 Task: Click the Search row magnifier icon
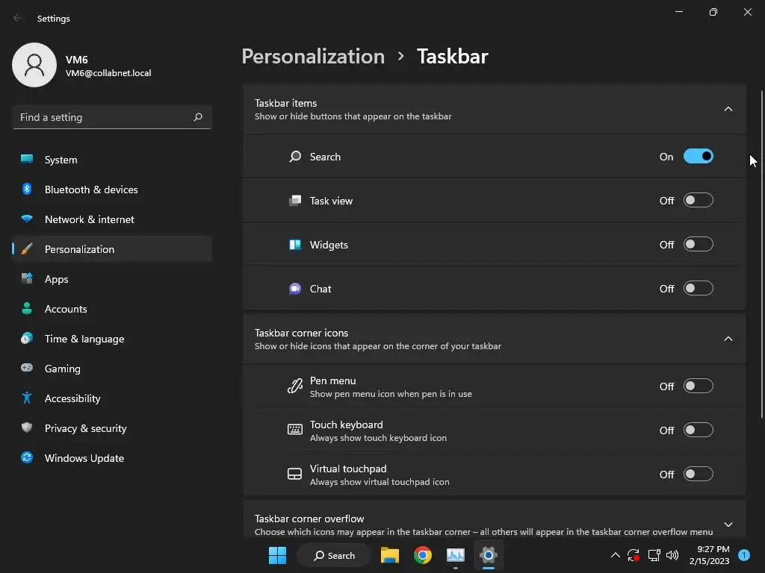click(294, 157)
